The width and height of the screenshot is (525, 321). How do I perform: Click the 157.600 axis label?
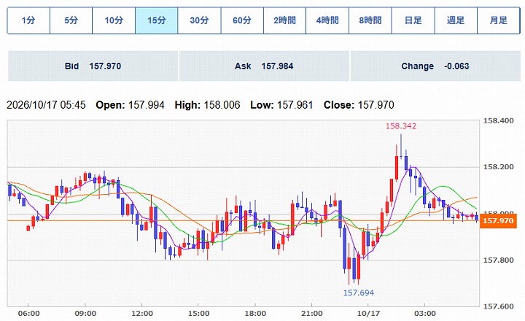point(498,306)
